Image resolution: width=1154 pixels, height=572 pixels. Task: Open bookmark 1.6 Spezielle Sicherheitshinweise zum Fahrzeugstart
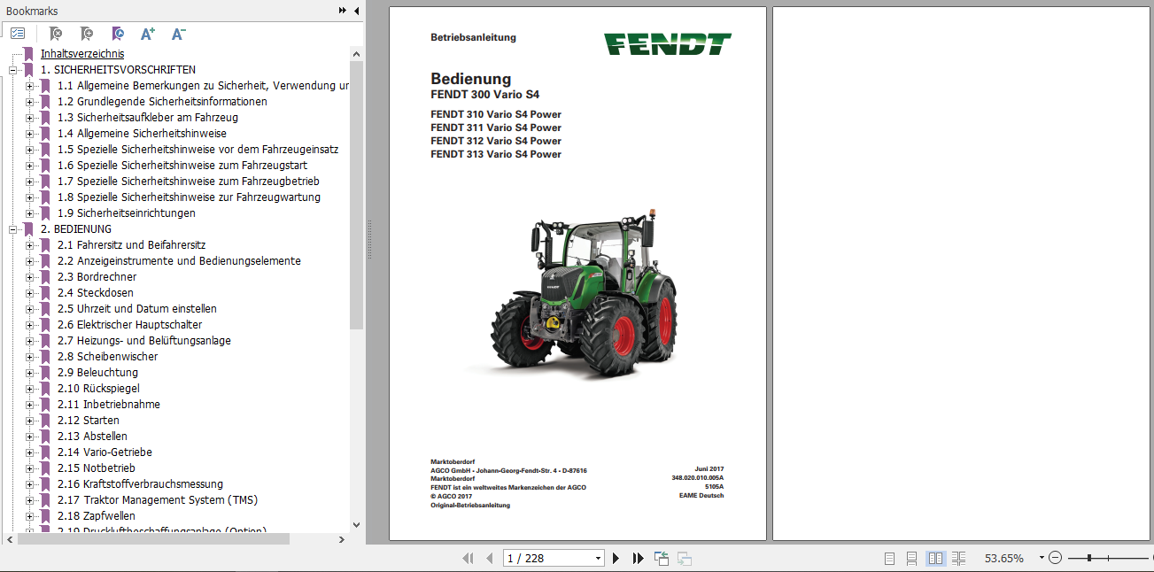[182, 165]
